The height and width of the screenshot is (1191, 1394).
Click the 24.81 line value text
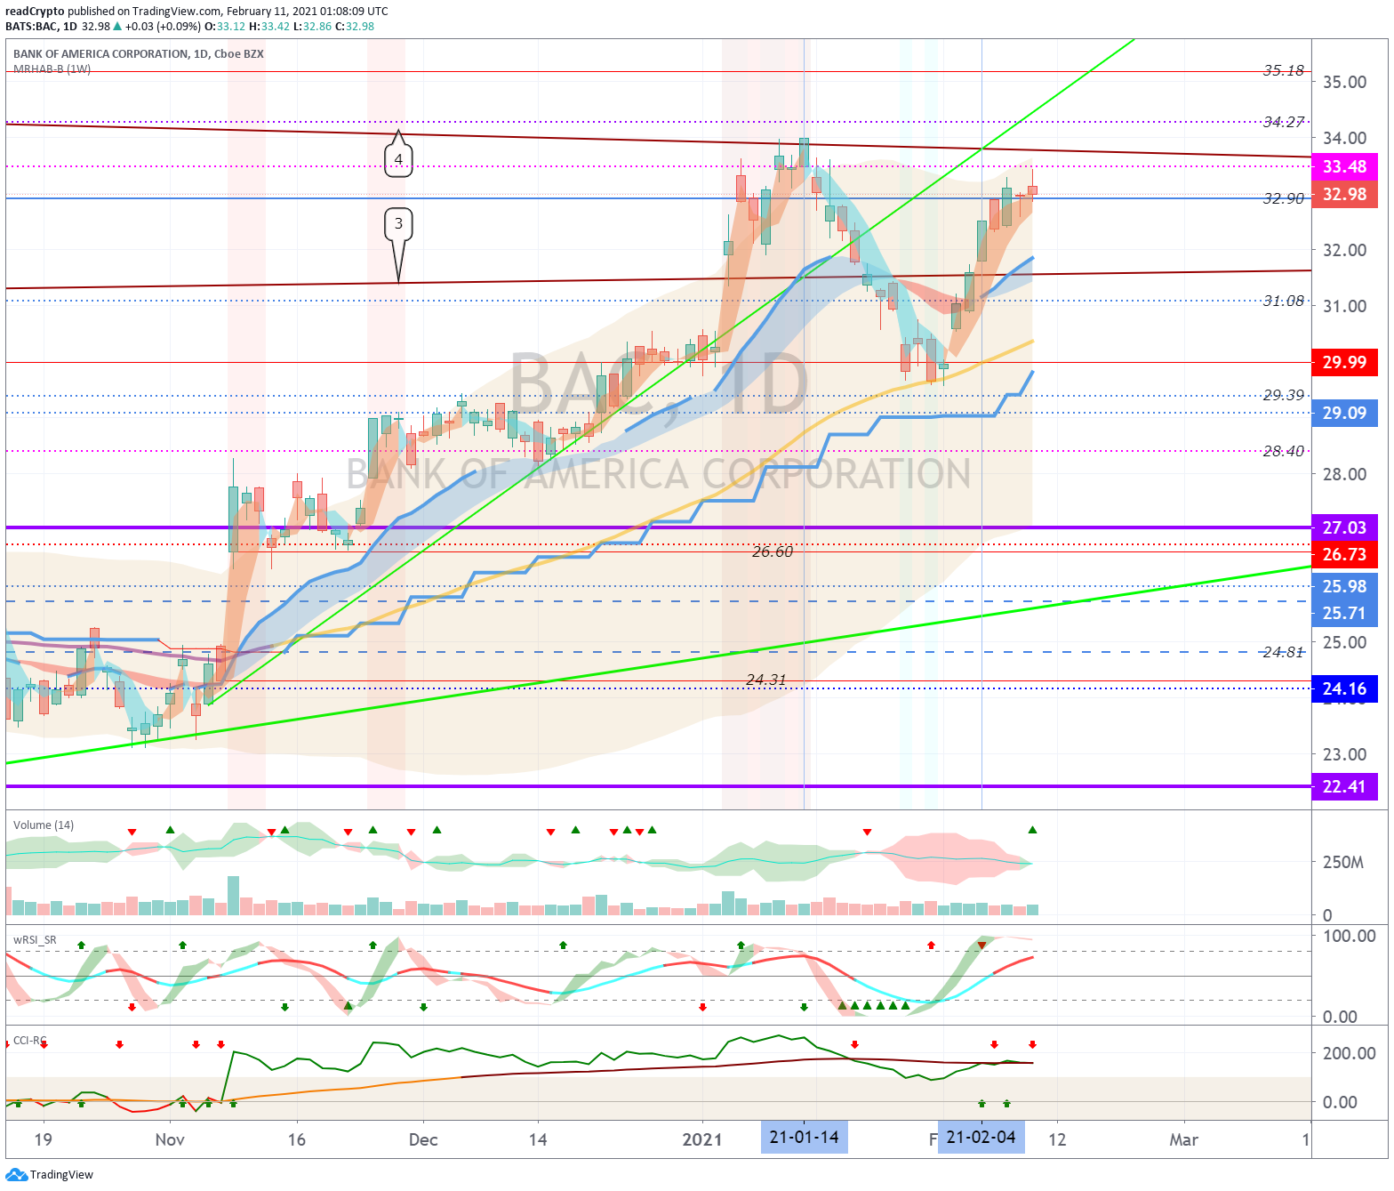[x=1283, y=652]
